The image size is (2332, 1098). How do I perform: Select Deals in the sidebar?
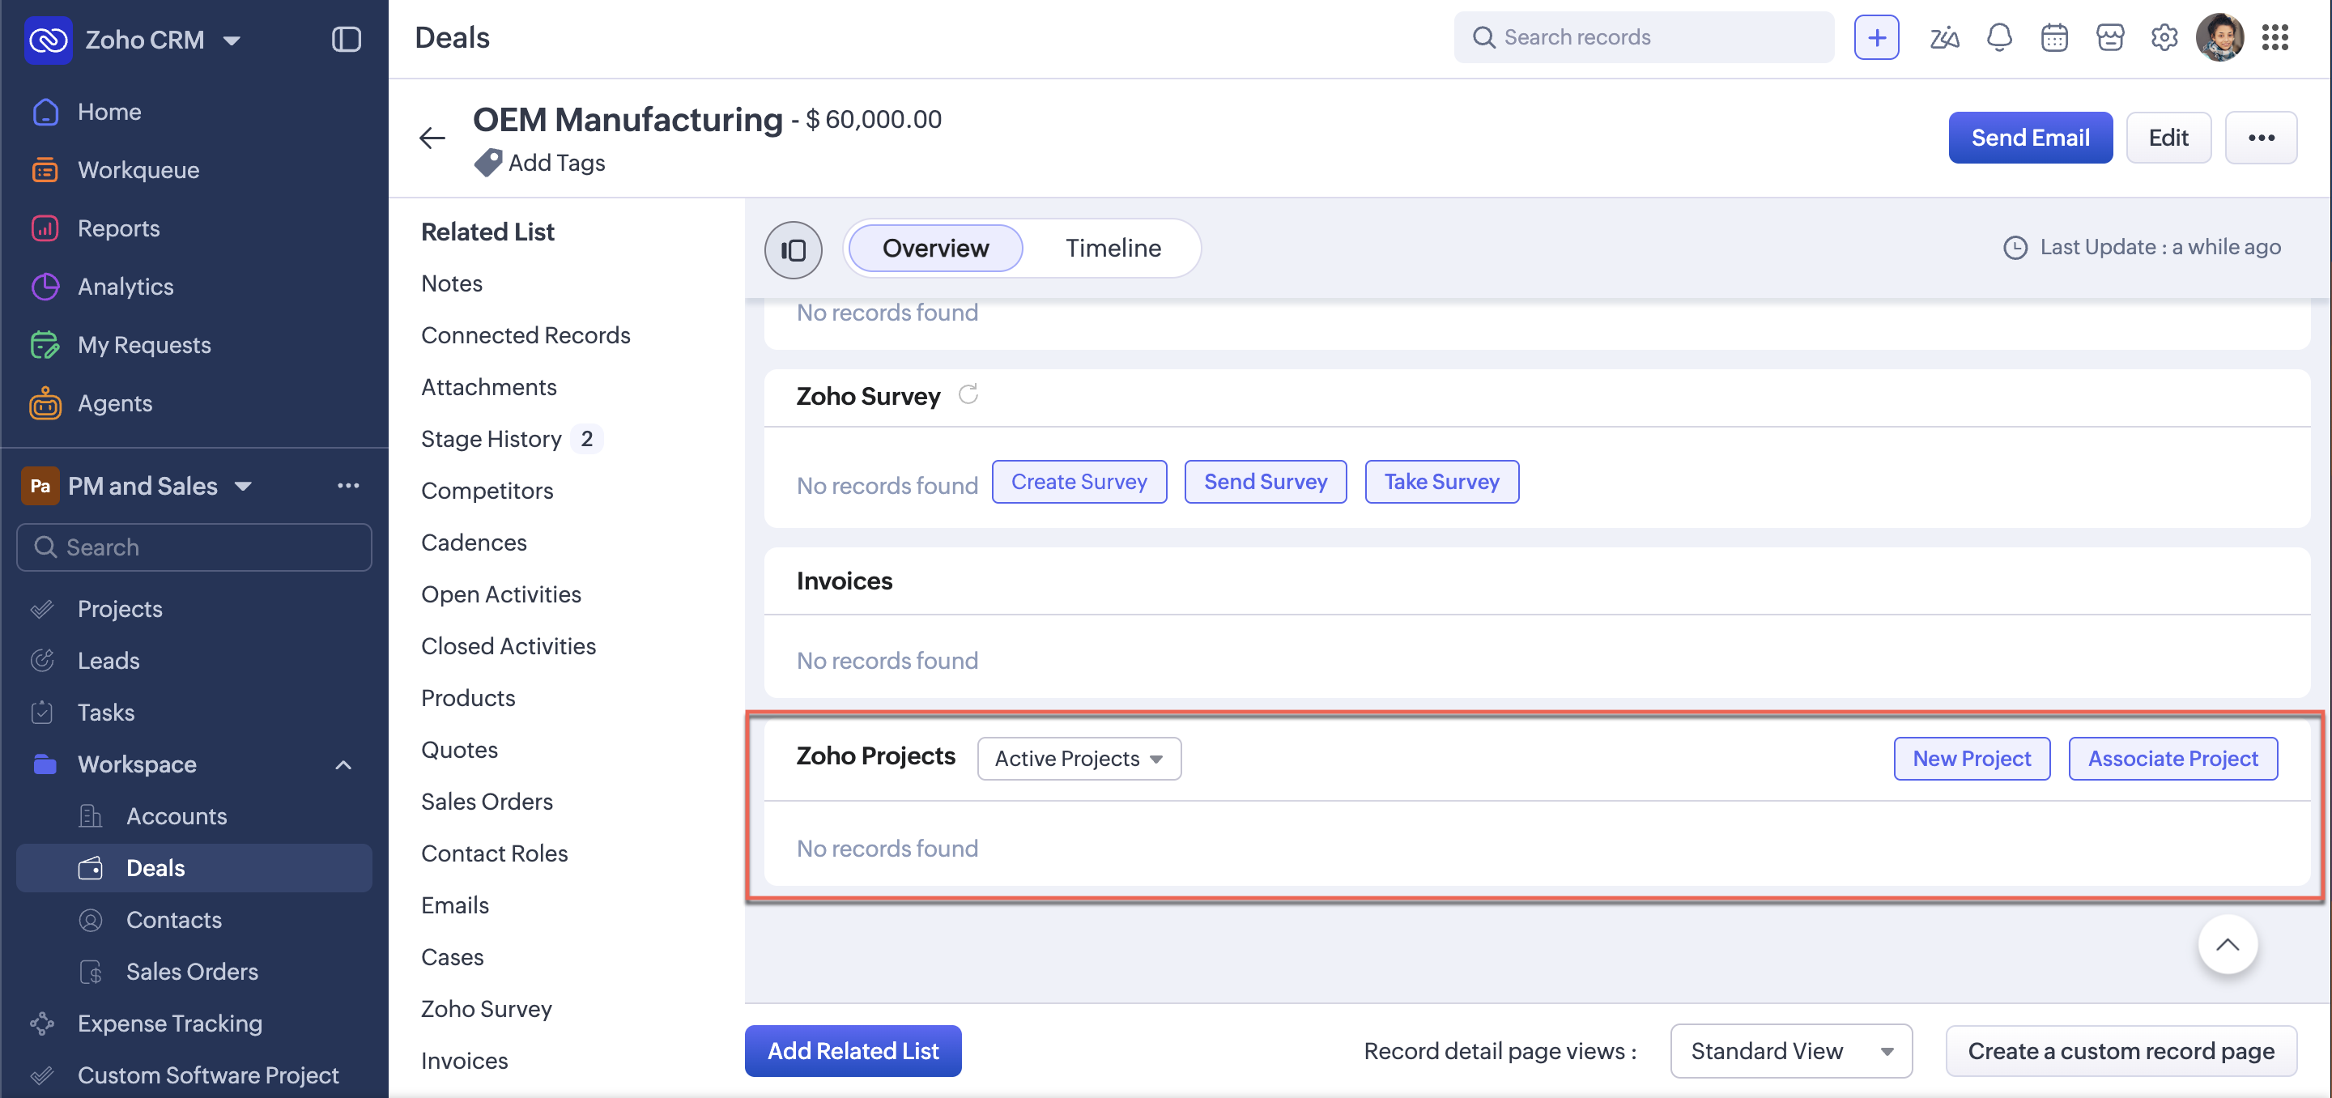tap(194, 868)
